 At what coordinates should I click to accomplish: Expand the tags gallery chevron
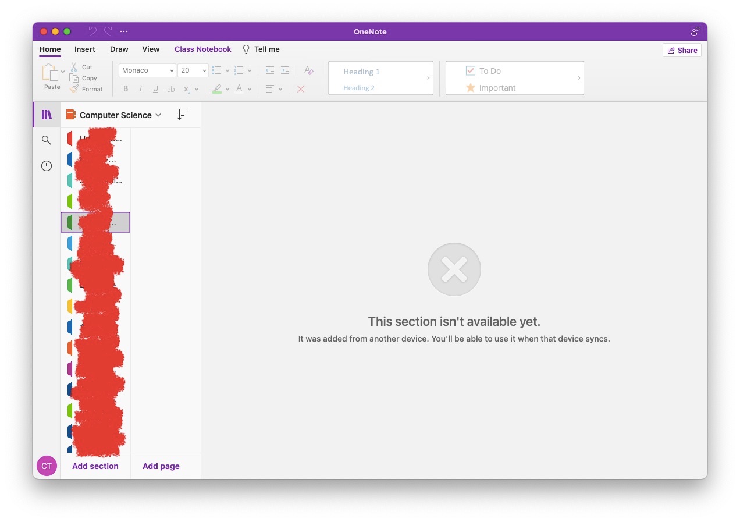coord(579,78)
